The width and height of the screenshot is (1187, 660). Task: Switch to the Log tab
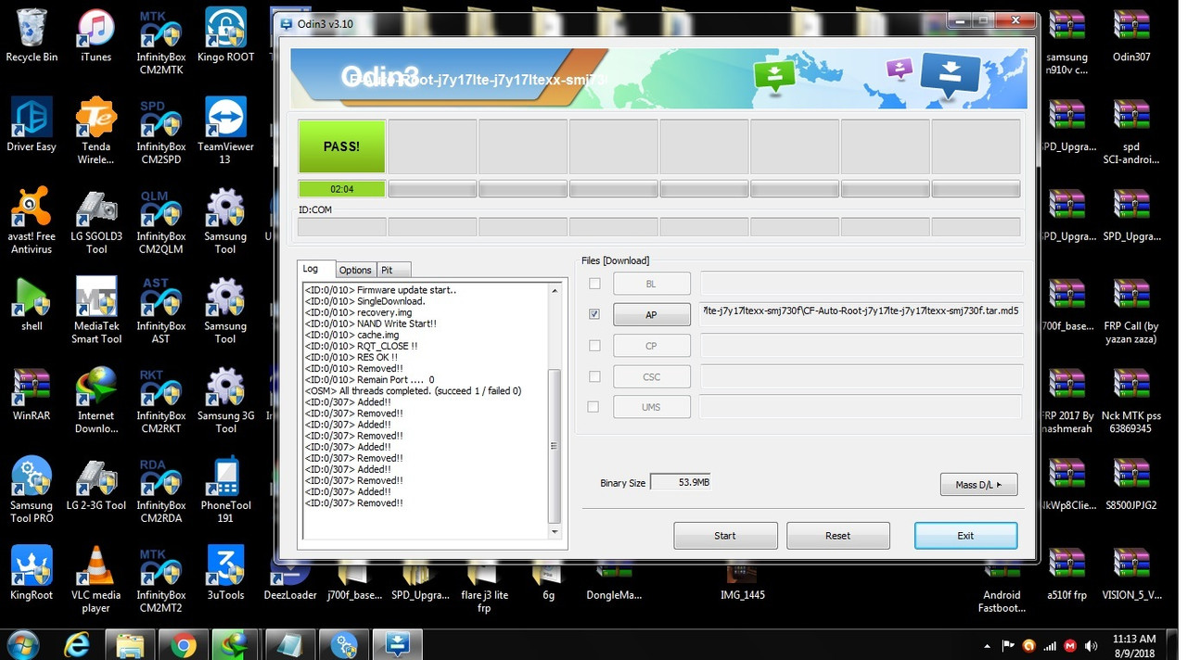(x=313, y=269)
